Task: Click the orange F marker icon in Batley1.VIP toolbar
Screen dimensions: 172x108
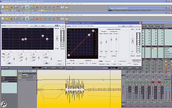Action: [x=54, y=18]
